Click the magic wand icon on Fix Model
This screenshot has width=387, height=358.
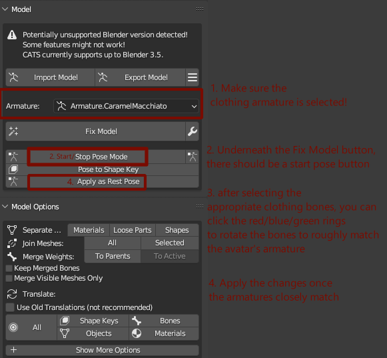point(13,131)
